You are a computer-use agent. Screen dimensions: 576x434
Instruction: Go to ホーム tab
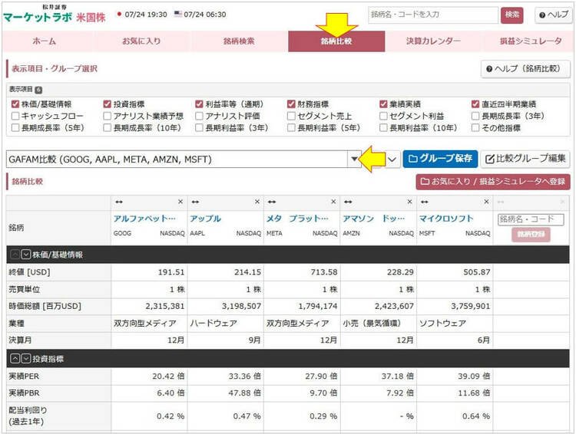[x=44, y=41]
